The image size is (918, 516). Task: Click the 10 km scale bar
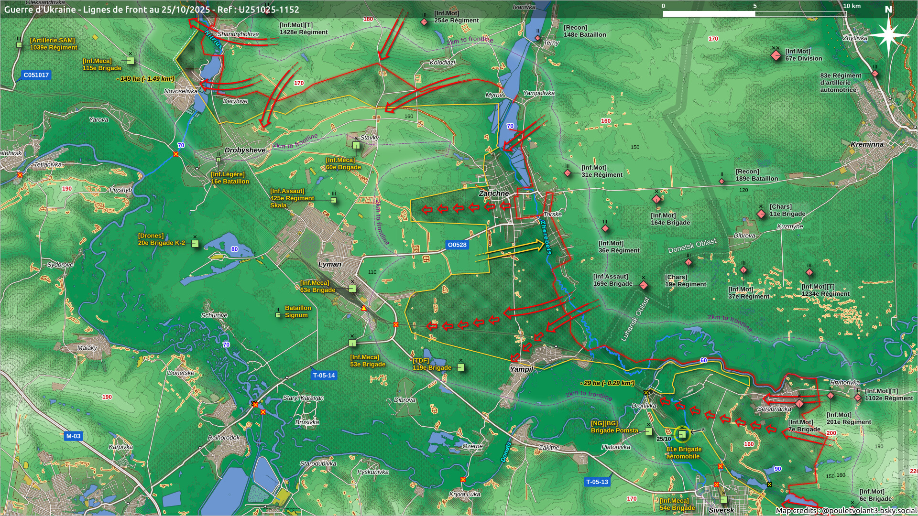click(754, 13)
